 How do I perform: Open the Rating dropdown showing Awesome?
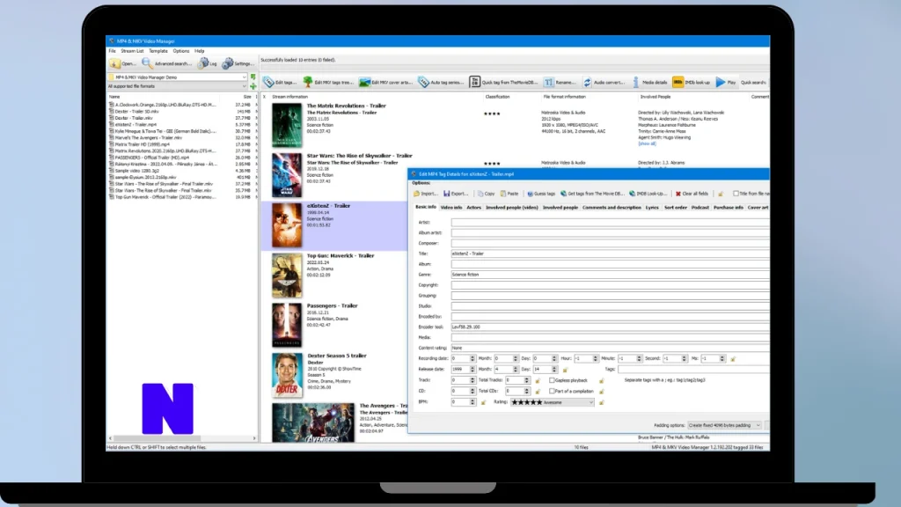tap(553, 402)
